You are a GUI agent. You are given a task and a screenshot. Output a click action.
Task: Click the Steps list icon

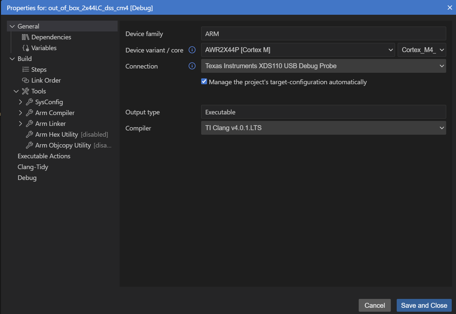click(x=26, y=69)
